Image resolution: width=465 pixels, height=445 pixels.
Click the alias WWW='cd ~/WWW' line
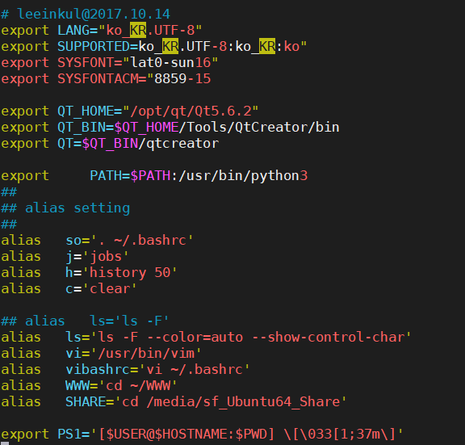(x=89, y=386)
